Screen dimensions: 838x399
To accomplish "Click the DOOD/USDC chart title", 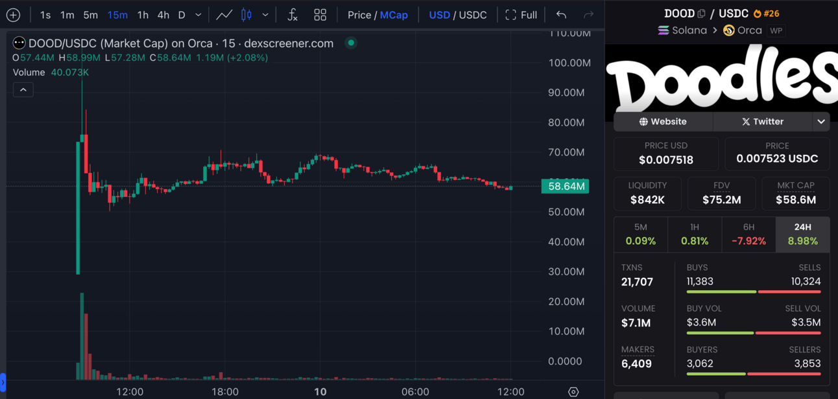I will (181, 43).
